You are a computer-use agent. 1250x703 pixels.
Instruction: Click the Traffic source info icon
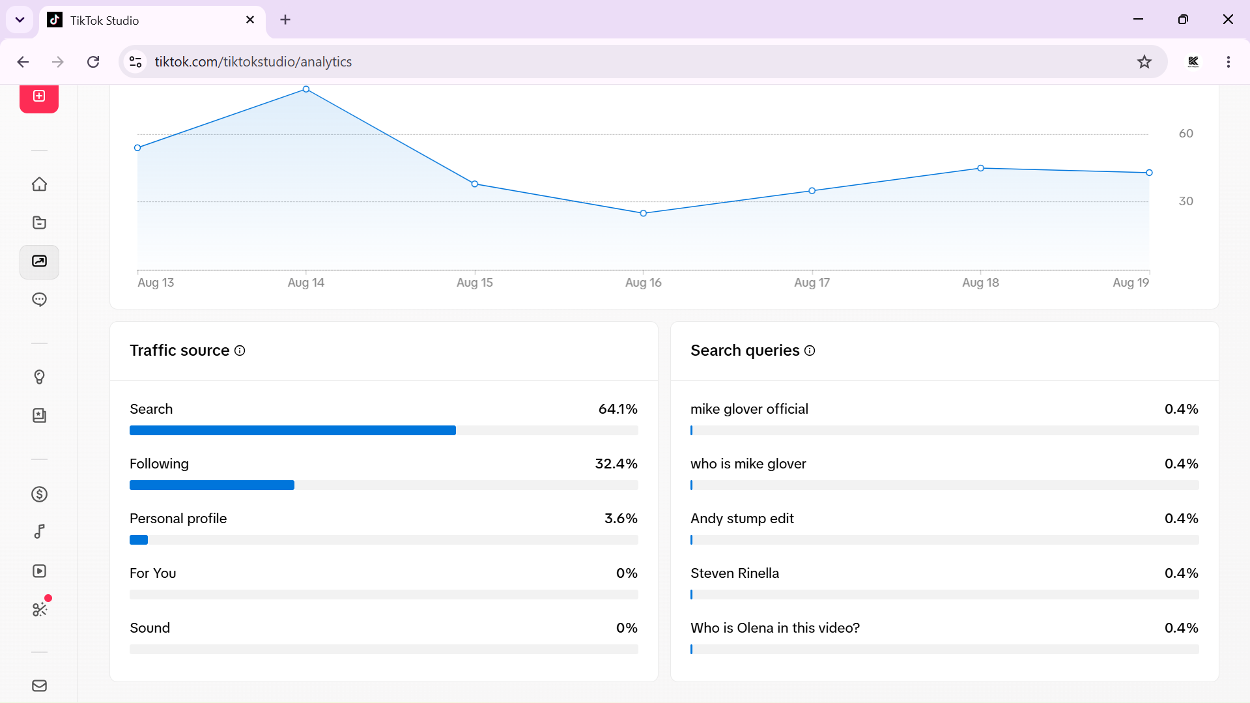[240, 351]
